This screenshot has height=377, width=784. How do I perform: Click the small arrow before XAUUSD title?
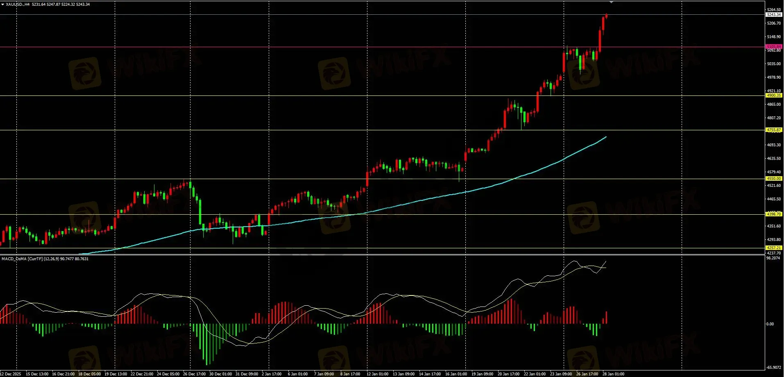pyautogui.click(x=3, y=4)
